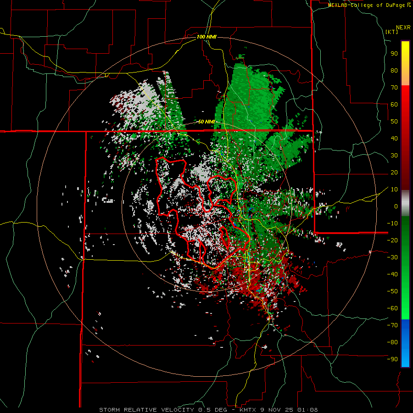The width and height of the screenshot is (413, 413).
Task: Click the NEXR label above the scale
Action: (403, 28)
